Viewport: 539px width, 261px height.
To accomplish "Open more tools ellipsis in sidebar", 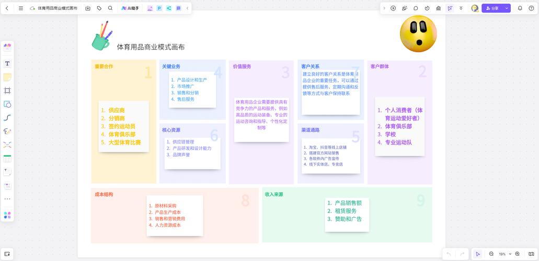I will (7, 199).
